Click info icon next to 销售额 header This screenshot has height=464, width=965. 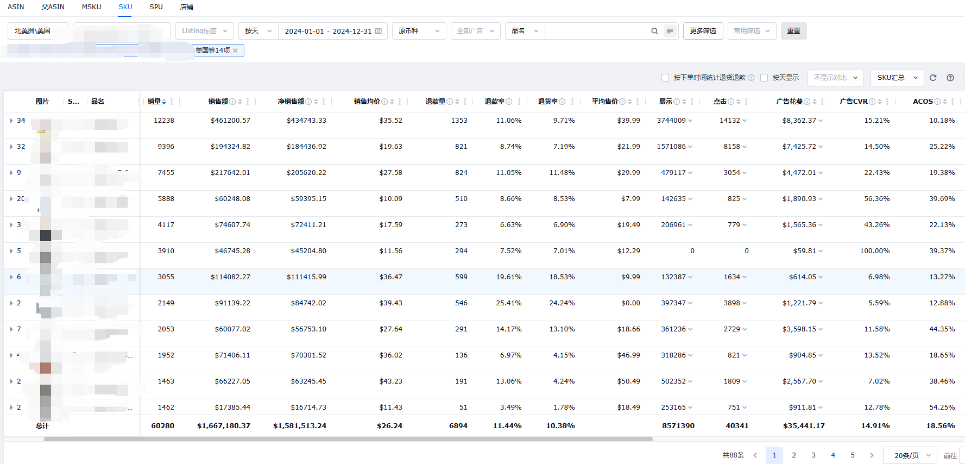[232, 102]
